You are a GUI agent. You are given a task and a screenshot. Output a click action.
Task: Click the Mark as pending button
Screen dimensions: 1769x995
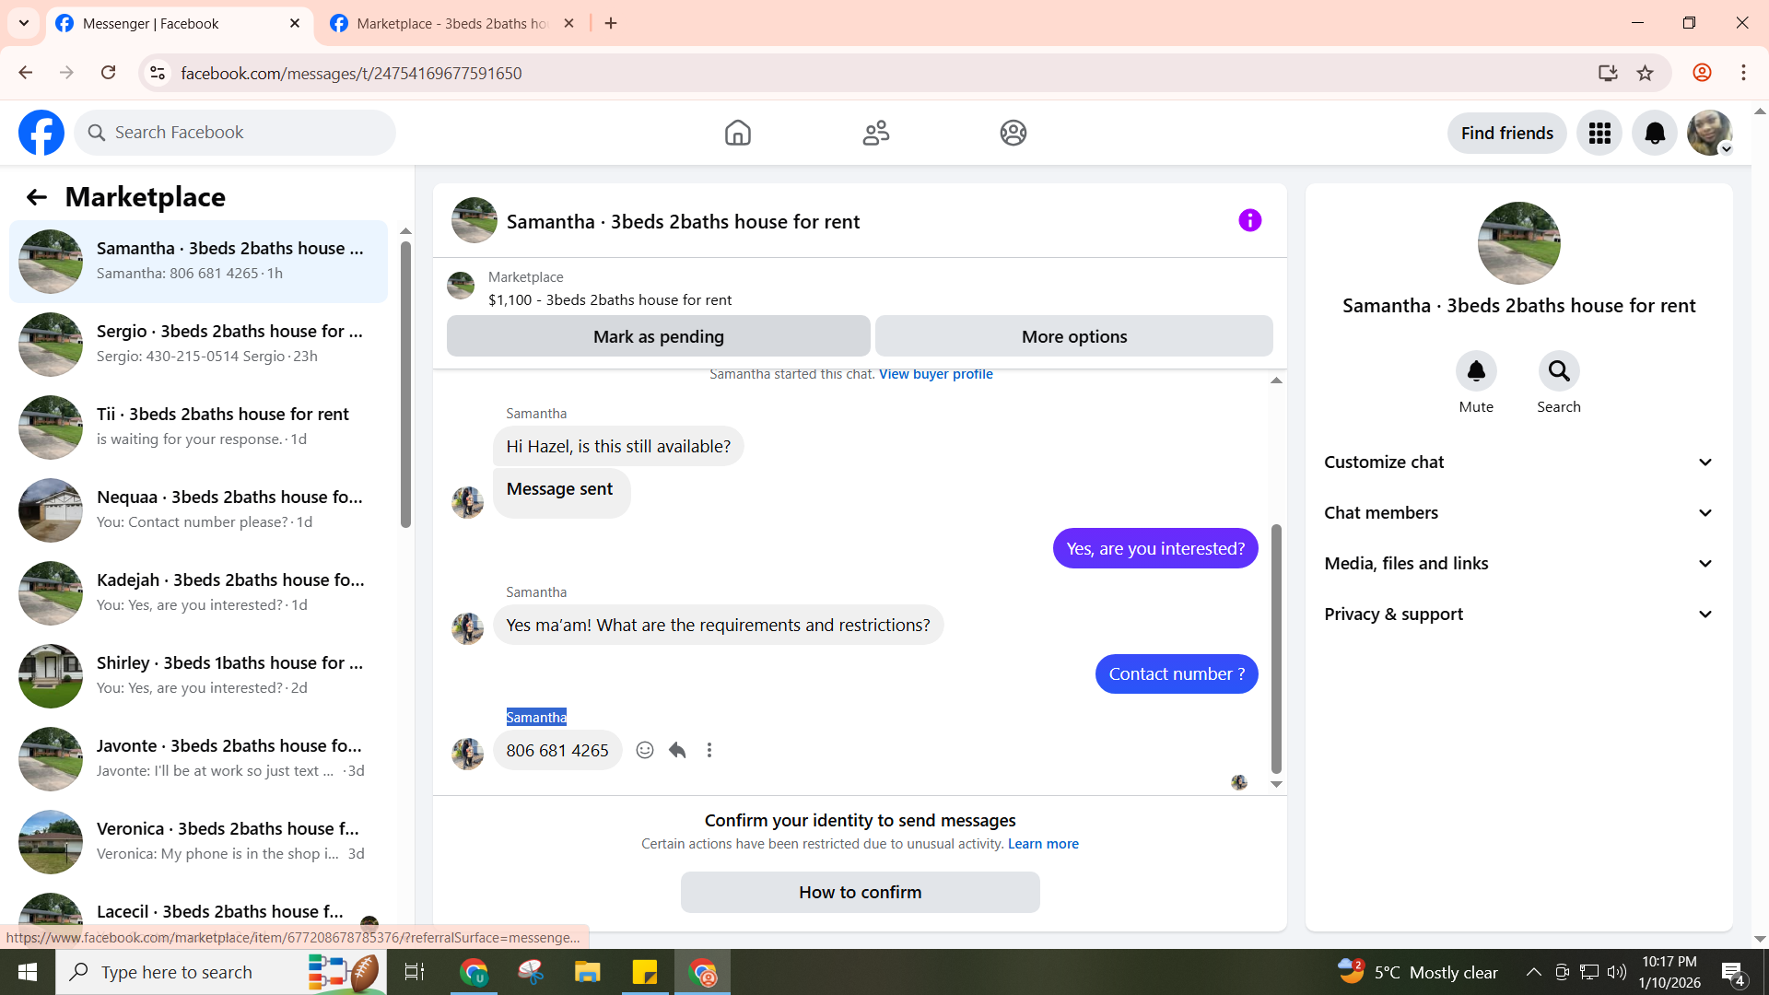(x=658, y=336)
